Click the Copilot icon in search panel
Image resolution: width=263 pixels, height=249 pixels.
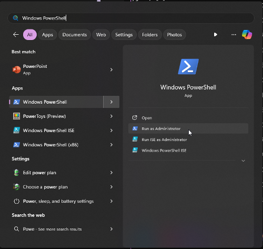[247, 35]
